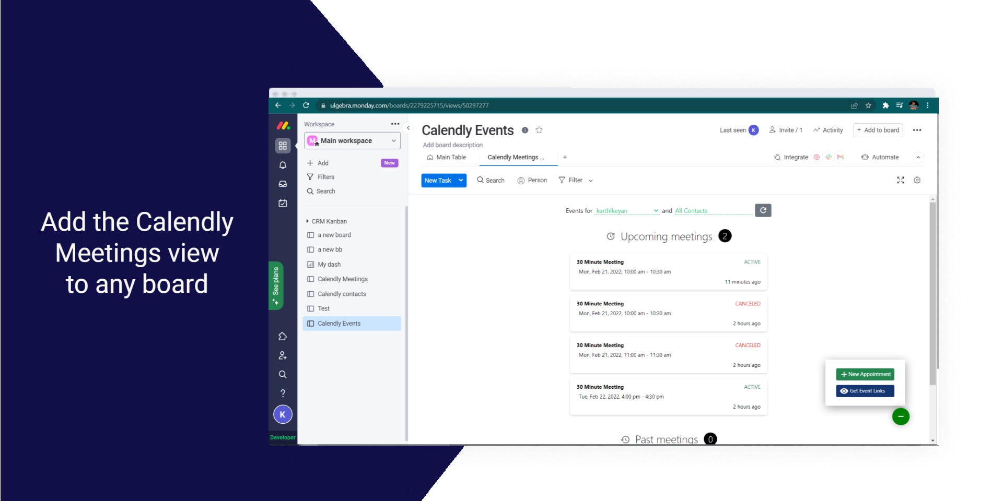
Task: Click the New Appointment button
Action: (865, 374)
